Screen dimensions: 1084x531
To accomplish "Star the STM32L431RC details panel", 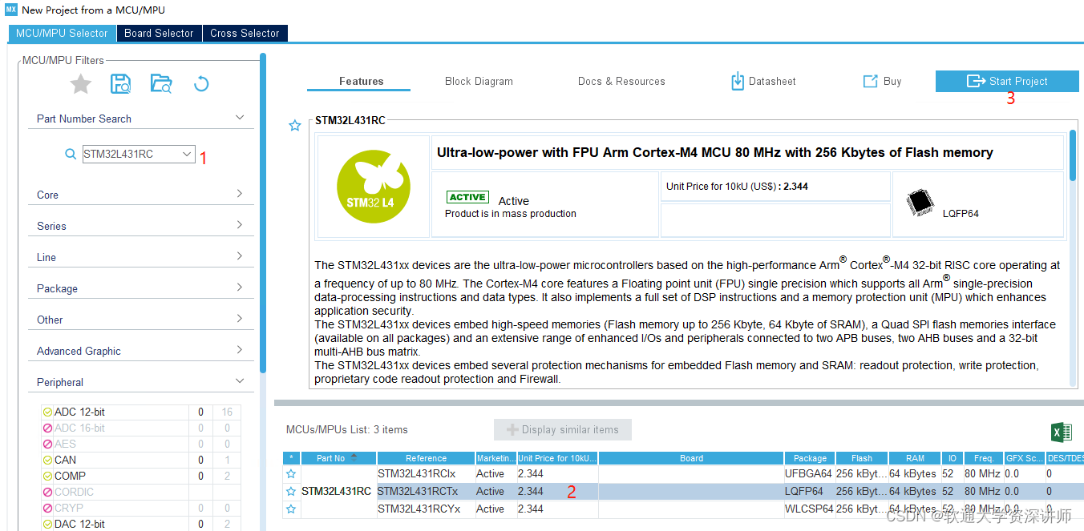I will tap(295, 126).
